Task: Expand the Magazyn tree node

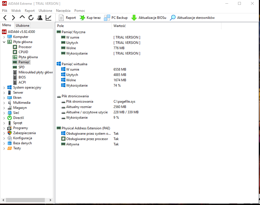Action: tap(4, 108)
